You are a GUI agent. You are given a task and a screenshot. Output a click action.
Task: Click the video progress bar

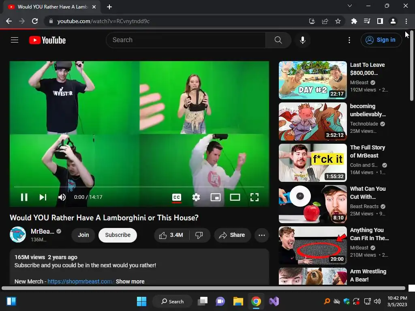tap(139, 187)
